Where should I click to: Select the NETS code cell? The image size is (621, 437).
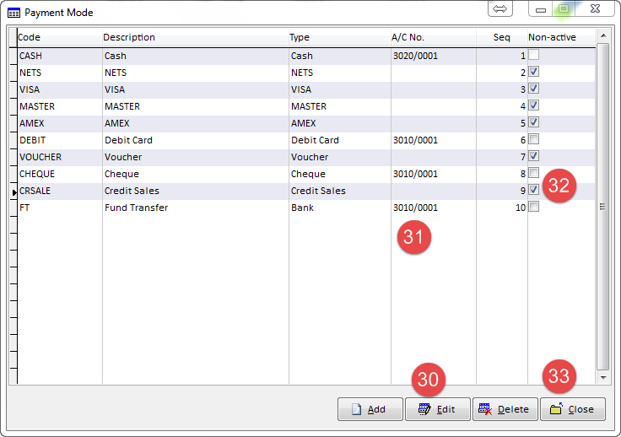tap(60, 73)
